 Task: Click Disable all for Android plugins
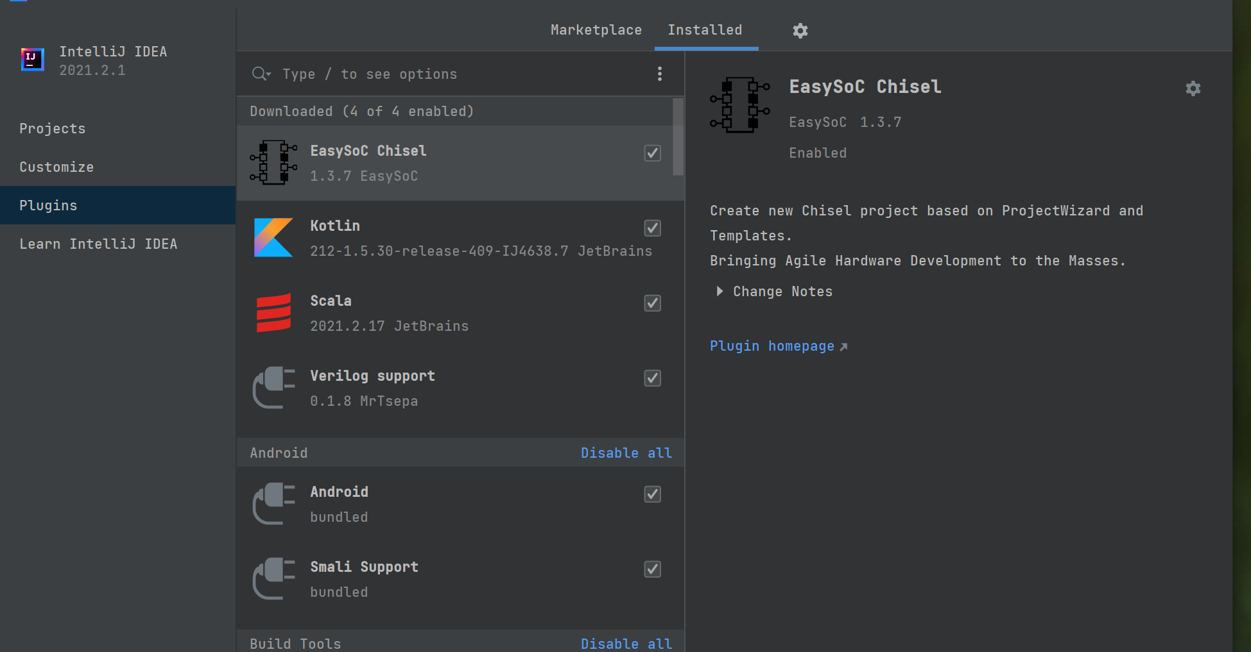coord(626,453)
